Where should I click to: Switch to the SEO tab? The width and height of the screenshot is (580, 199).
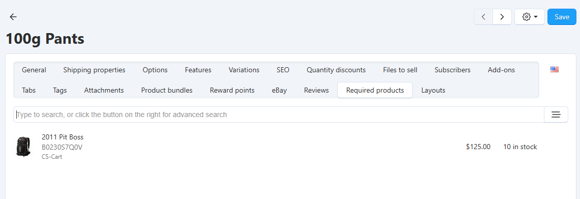click(283, 70)
